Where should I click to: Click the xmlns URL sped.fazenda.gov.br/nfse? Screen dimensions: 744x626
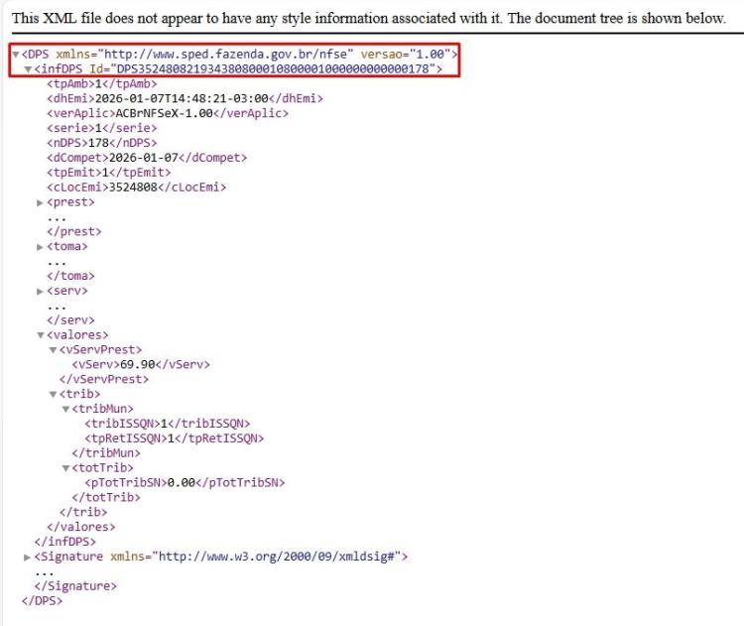click(x=225, y=55)
